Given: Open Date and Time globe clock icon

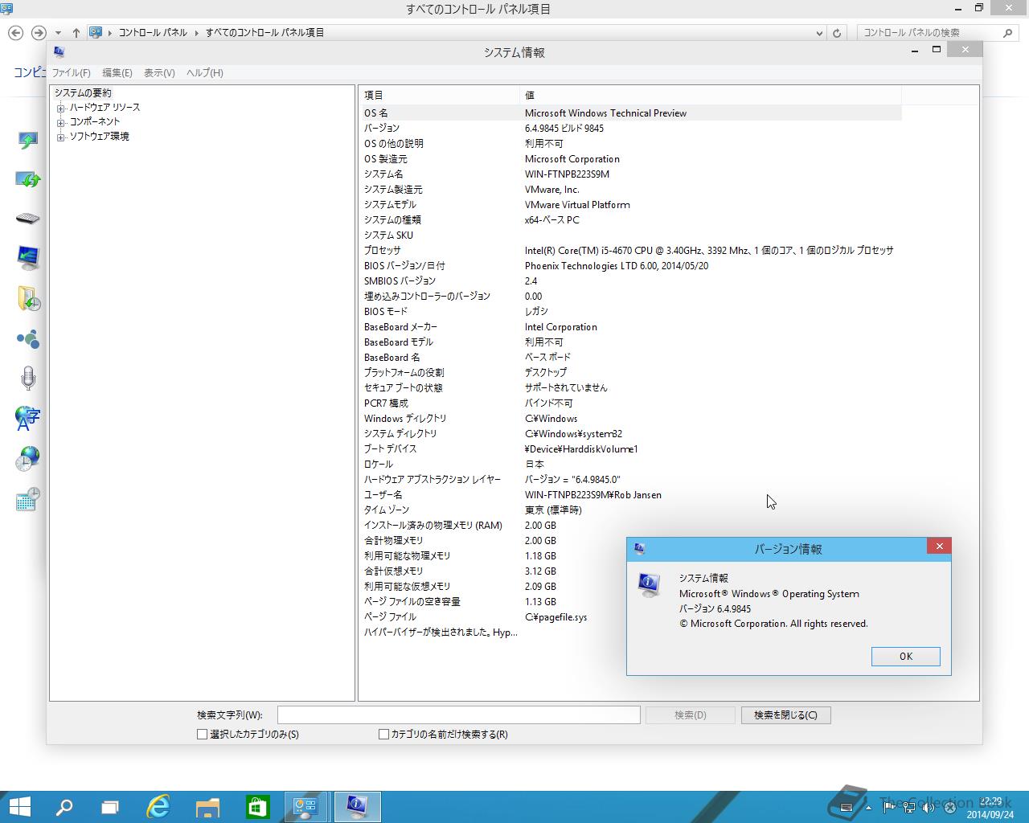Looking at the screenshot, I should pyautogui.click(x=28, y=459).
